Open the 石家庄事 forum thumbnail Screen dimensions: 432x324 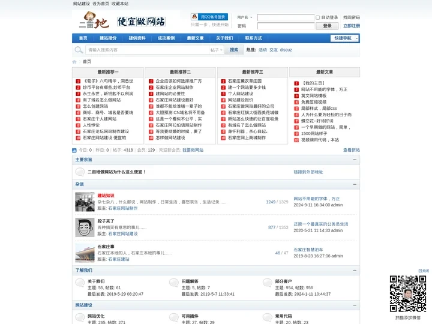pos(85,253)
